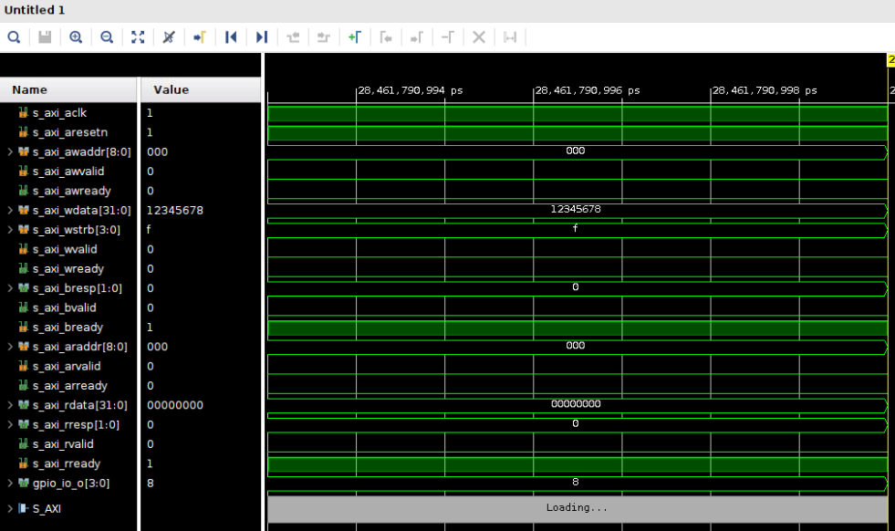Viewport: 895px width, 531px height.
Task: Zoom in on the waveform
Action: [76, 37]
